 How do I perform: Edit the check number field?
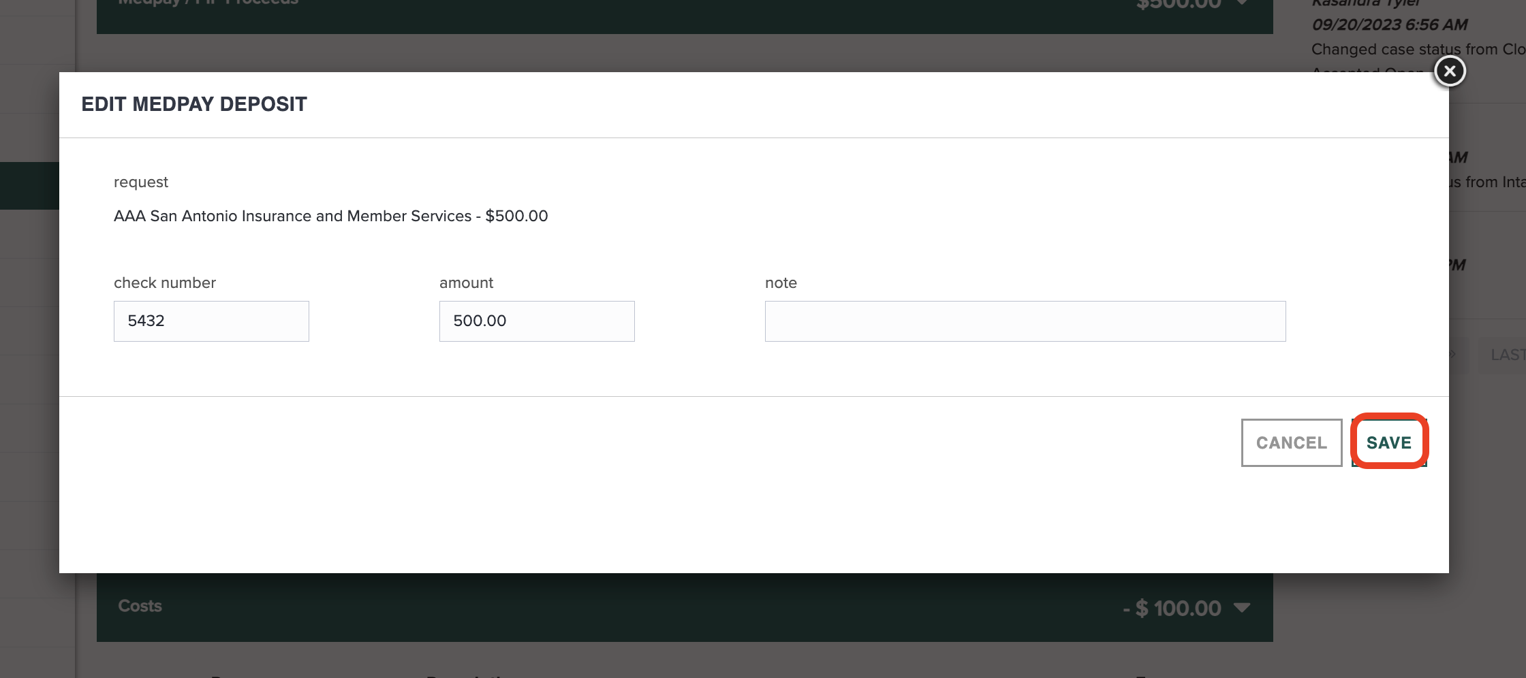211,321
